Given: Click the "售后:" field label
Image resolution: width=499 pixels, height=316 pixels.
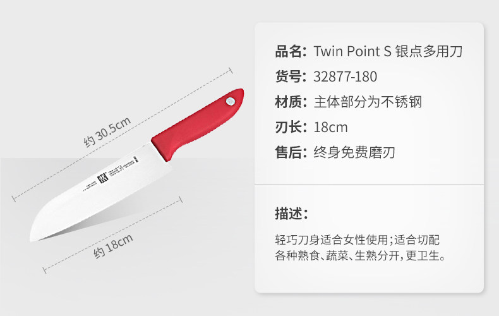Looking at the screenshot, I should [x=291, y=152].
